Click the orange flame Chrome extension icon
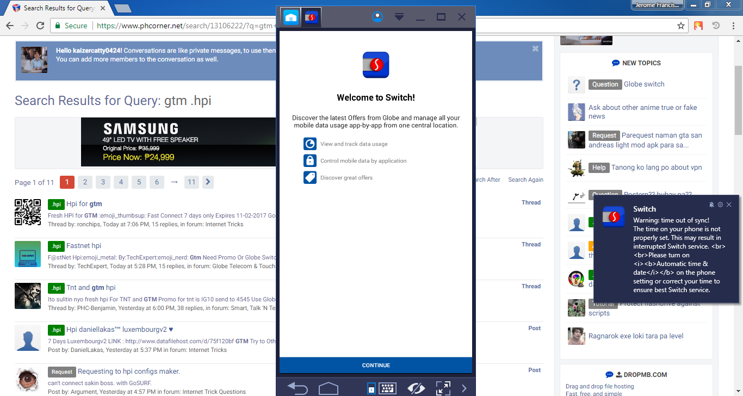Screen dimensions: 743x396 [698, 26]
